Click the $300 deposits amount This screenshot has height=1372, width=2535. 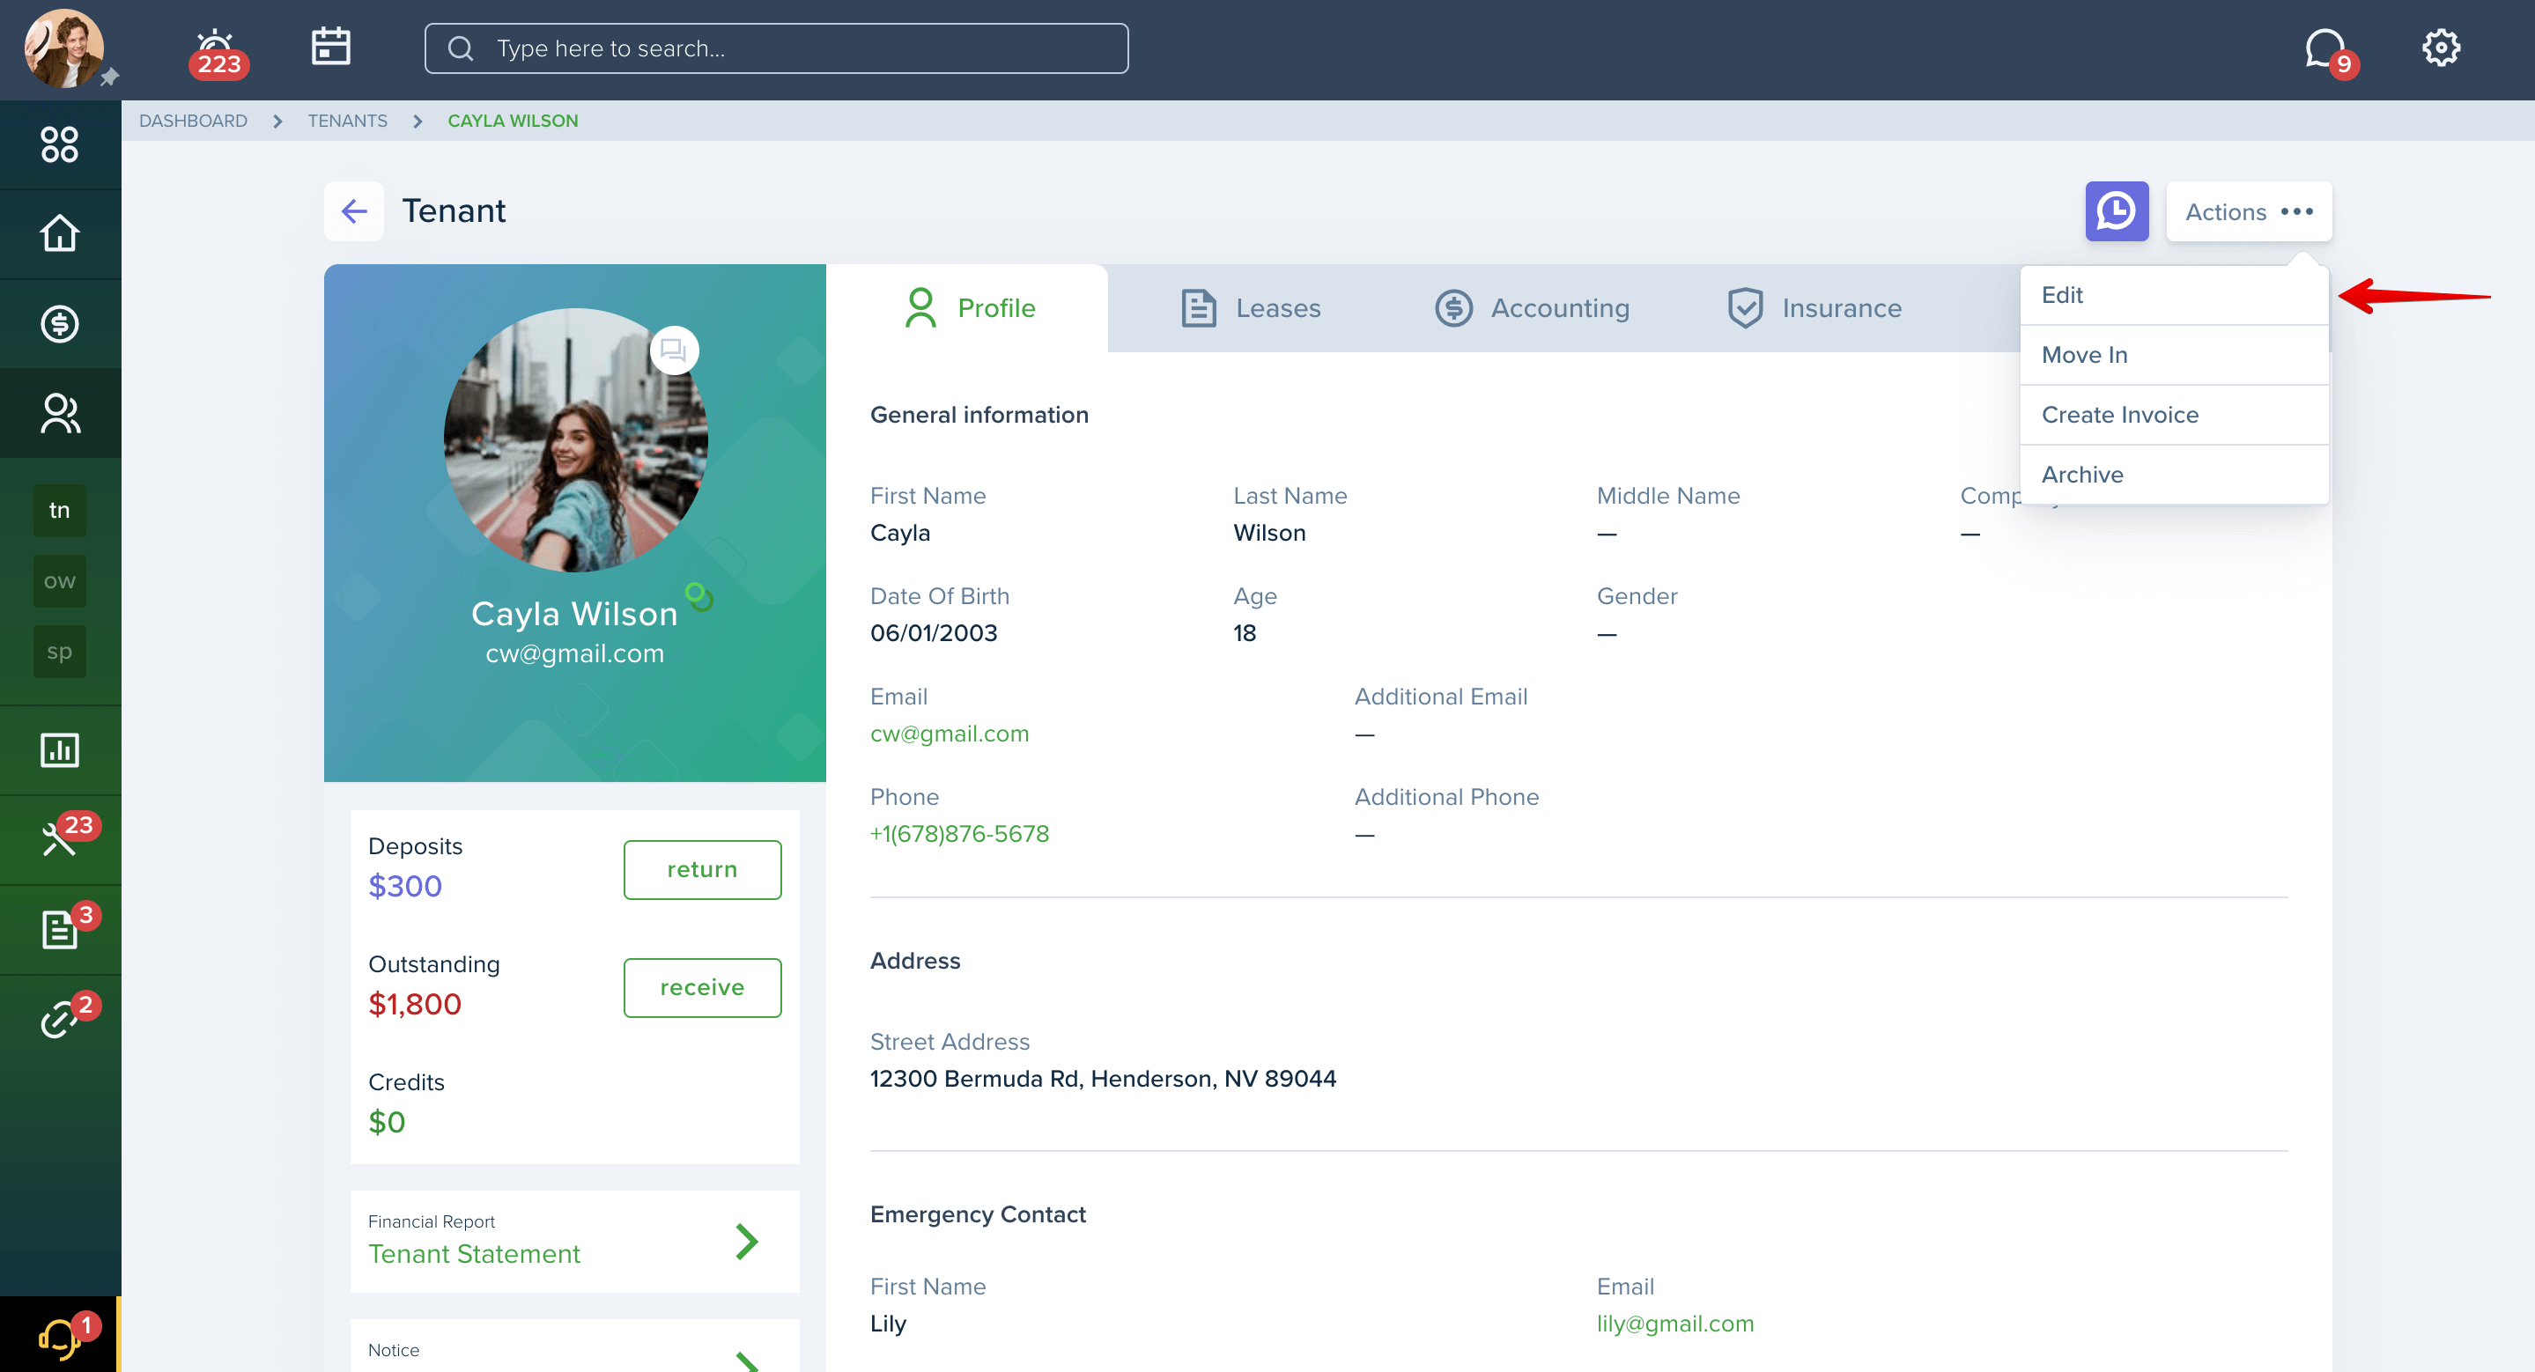[404, 886]
